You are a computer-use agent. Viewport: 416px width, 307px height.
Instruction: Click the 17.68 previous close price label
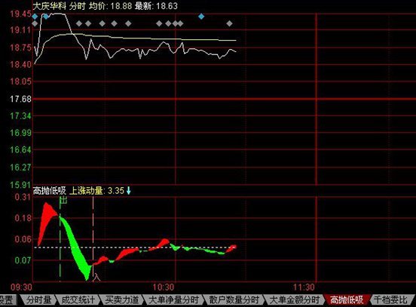tap(20, 99)
